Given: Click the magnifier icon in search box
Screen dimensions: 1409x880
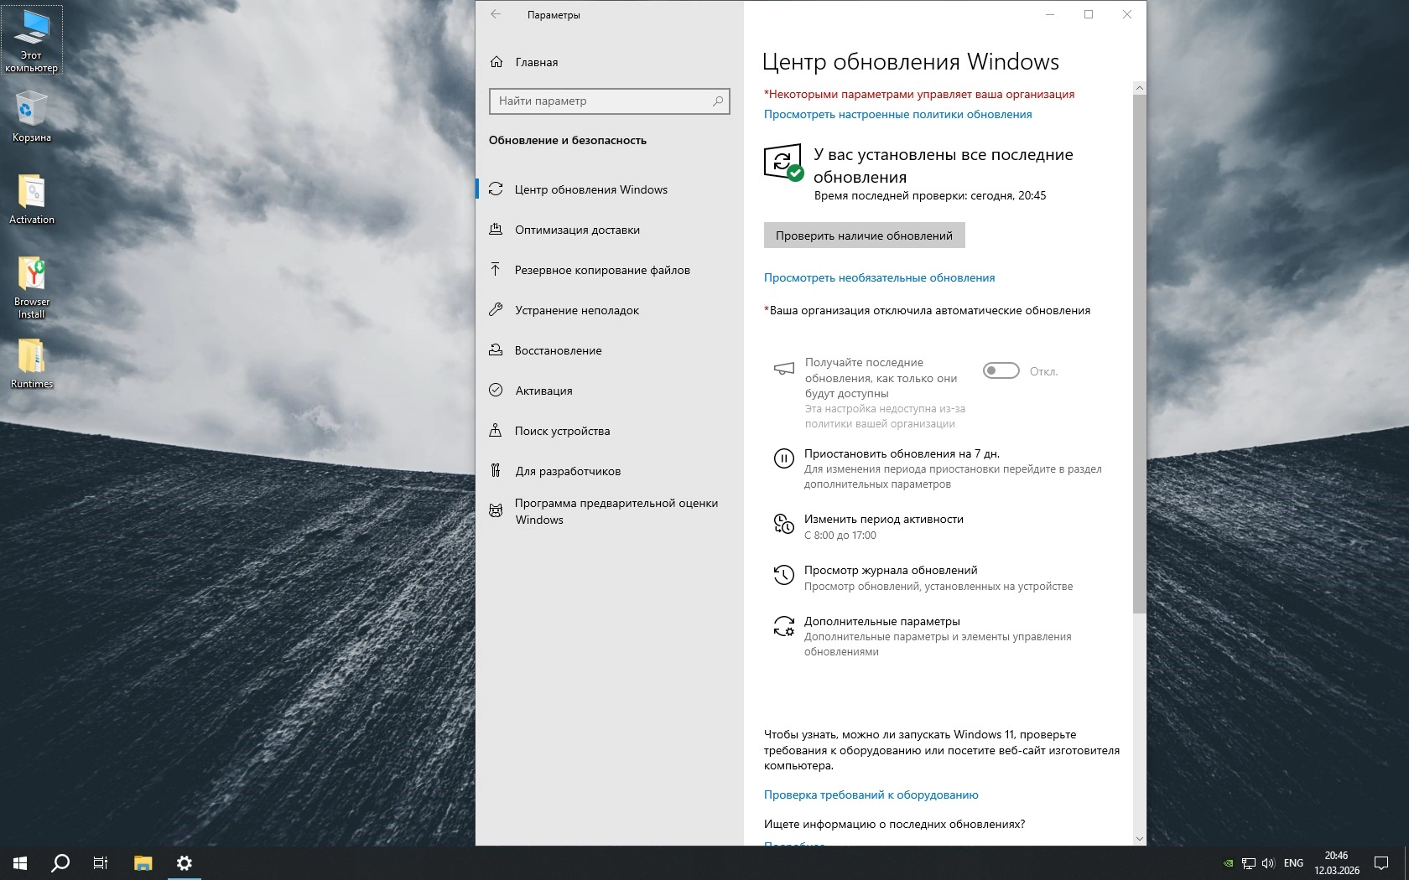Looking at the screenshot, I should point(718,101).
